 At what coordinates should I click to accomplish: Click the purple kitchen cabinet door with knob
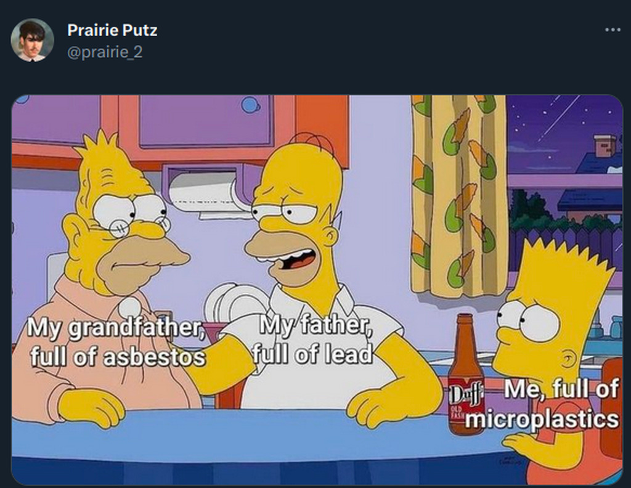(x=206, y=120)
